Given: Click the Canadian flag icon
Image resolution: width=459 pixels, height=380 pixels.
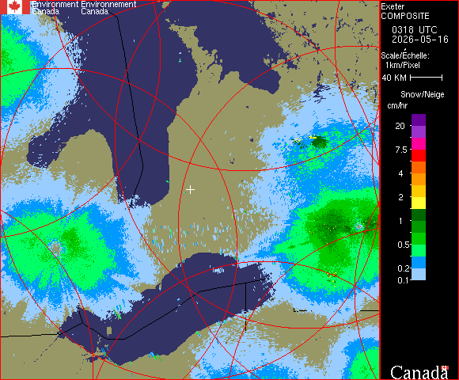Looking at the screenshot, I should (15, 7).
